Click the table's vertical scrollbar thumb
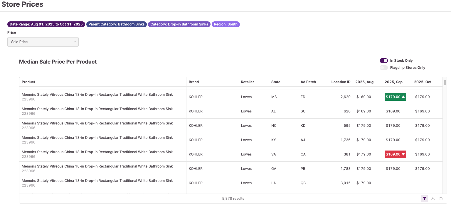 point(445,83)
